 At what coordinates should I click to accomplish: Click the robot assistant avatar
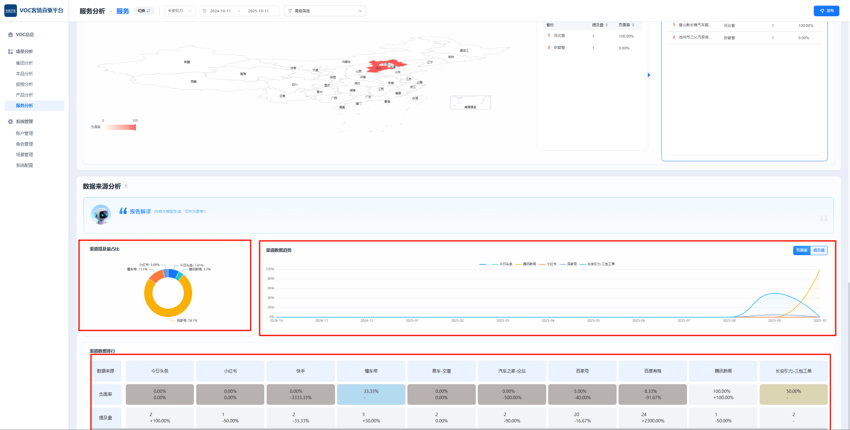(x=101, y=214)
